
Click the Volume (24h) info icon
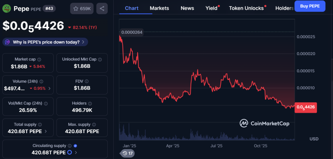tap(41, 81)
